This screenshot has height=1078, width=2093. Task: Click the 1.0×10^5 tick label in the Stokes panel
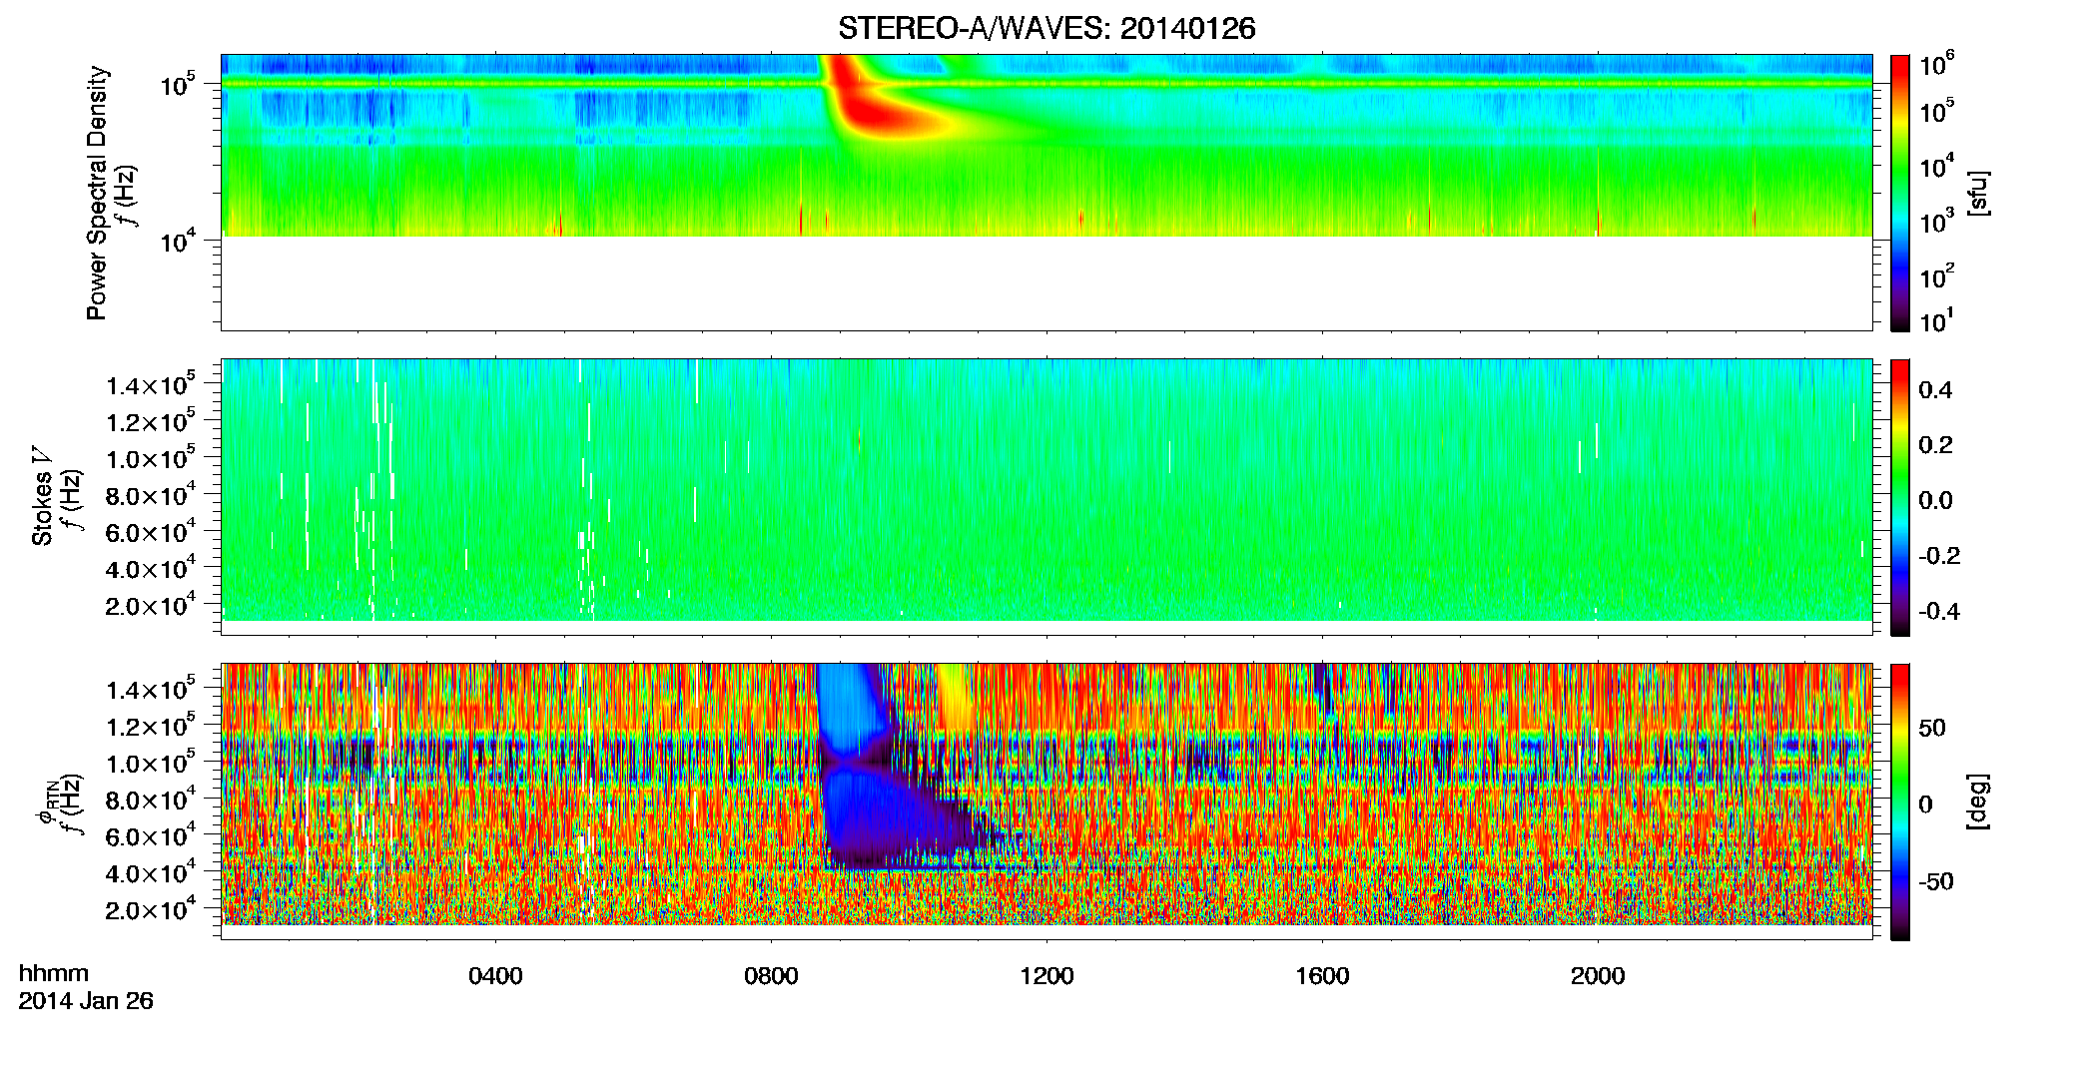150,458
